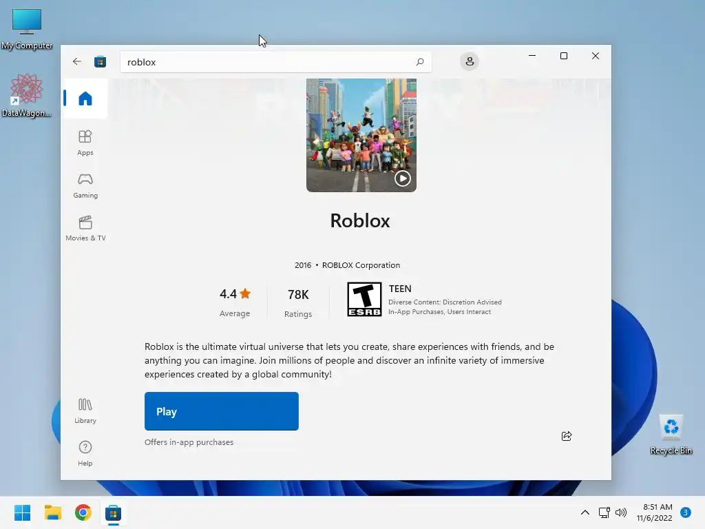This screenshot has width=705, height=529.
Task: Go back using the Store back arrow
Action: (77, 61)
